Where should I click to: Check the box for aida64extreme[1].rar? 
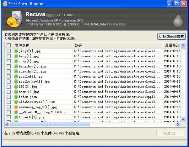pos(8,102)
